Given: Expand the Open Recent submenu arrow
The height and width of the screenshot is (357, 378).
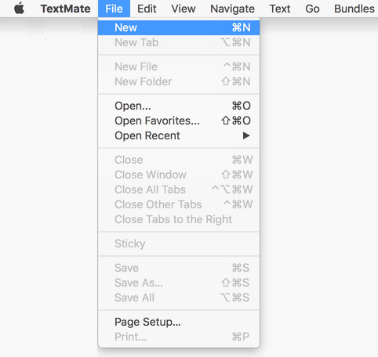Looking at the screenshot, I should [x=246, y=135].
